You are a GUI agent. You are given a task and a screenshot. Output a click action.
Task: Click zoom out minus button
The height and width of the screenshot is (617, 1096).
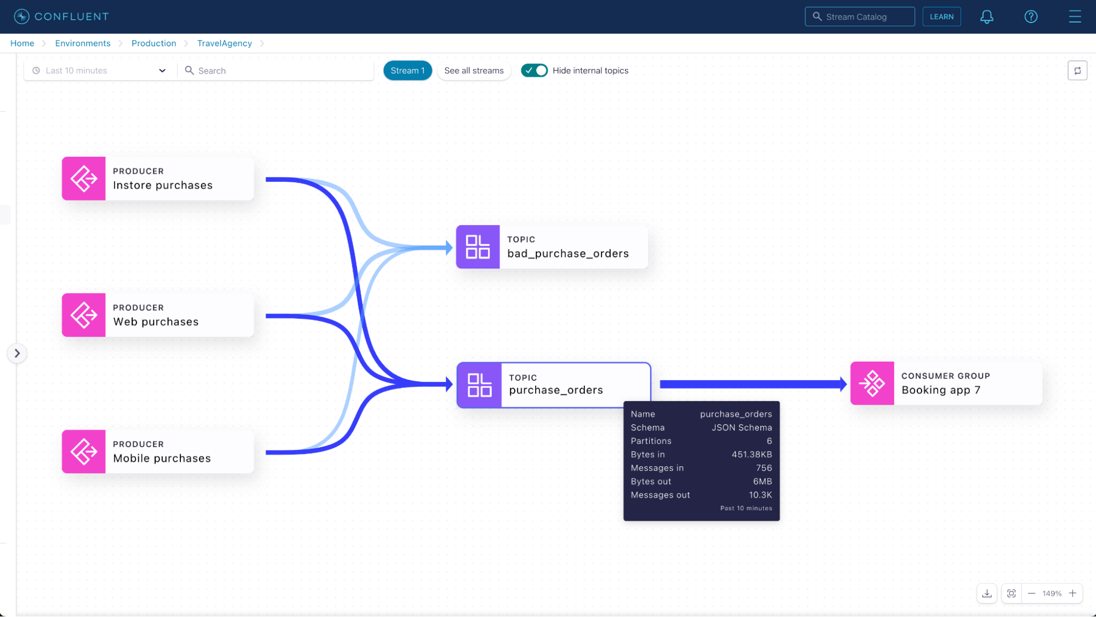tap(1031, 593)
